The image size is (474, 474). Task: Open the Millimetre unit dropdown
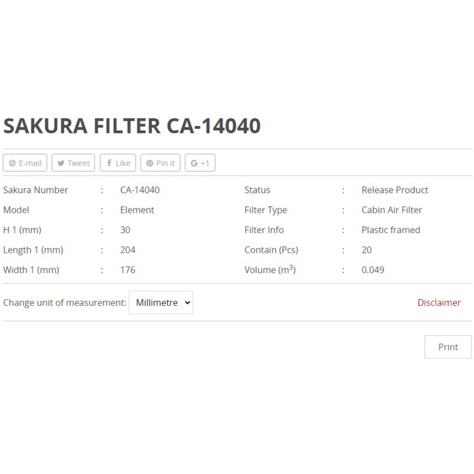(161, 303)
